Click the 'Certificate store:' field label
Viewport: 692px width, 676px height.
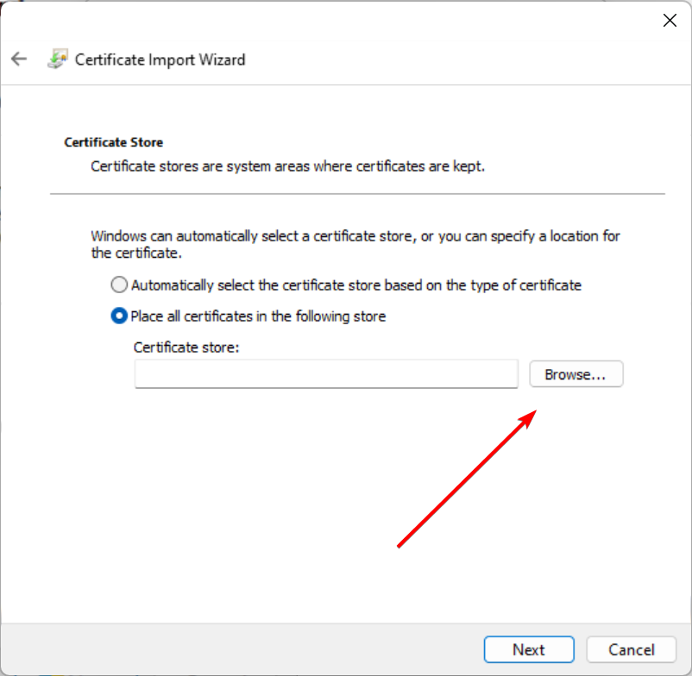[x=186, y=347]
